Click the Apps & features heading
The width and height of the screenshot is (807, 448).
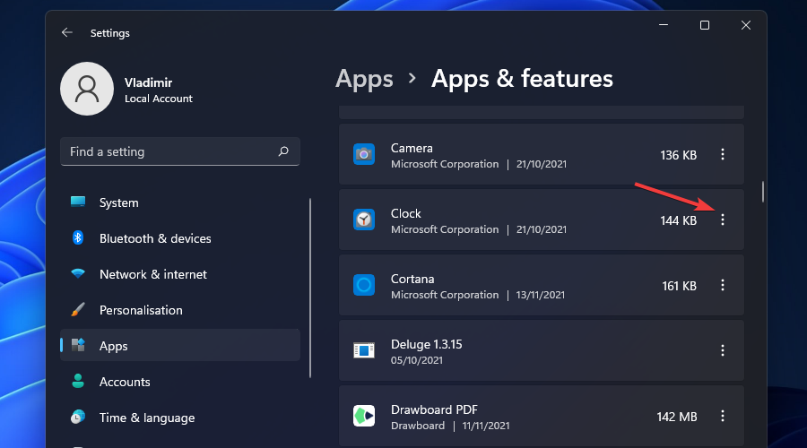[522, 79]
